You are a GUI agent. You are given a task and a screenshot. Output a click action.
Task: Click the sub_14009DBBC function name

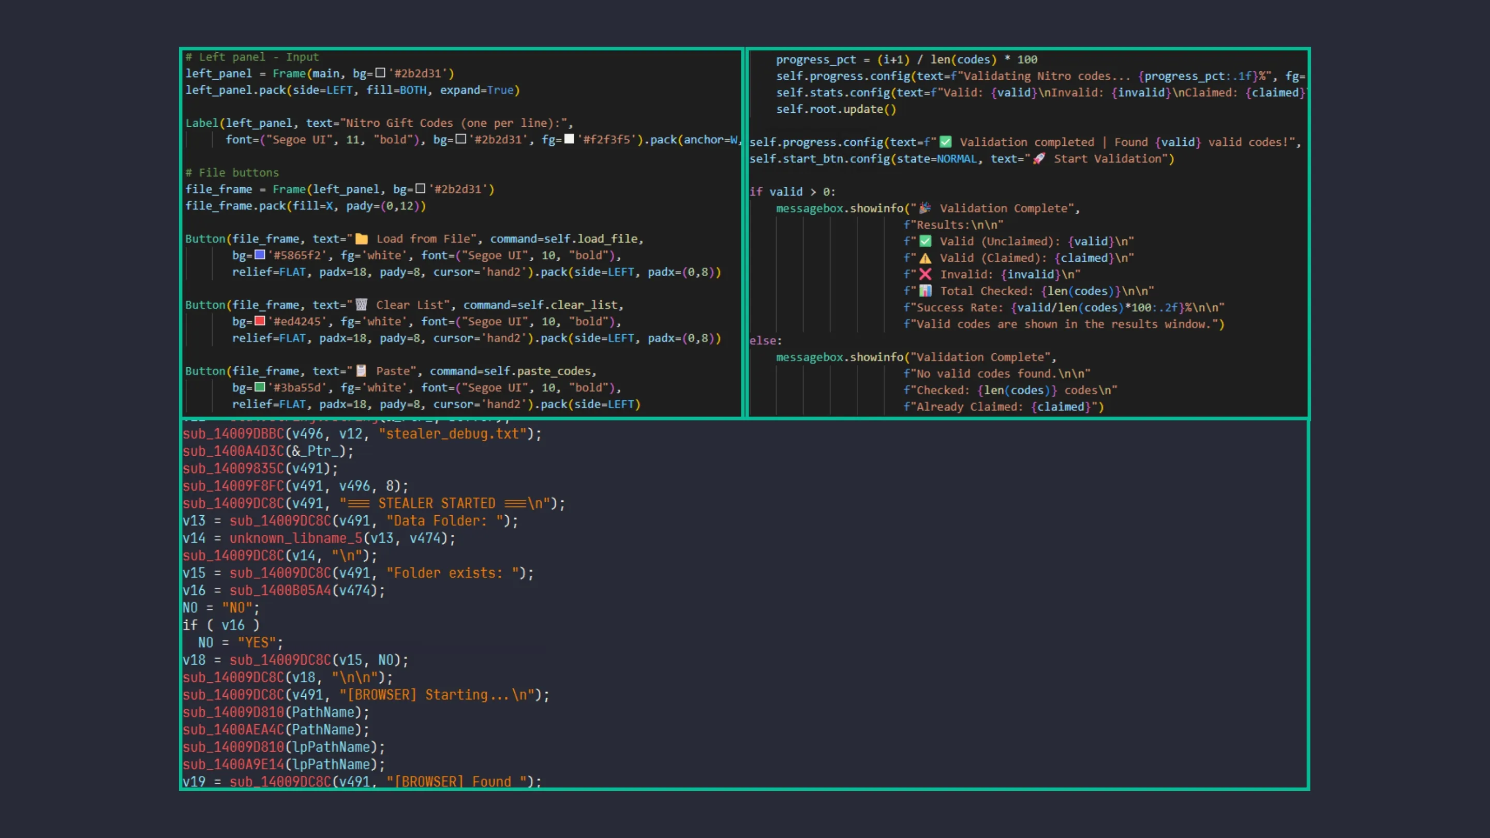[232, 434]
